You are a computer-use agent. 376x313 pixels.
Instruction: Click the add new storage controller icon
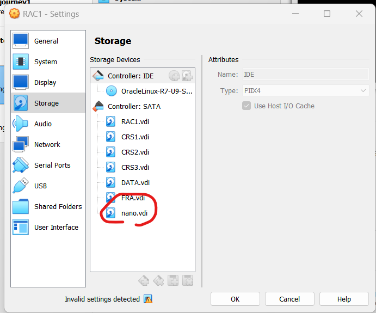(144, 280)
